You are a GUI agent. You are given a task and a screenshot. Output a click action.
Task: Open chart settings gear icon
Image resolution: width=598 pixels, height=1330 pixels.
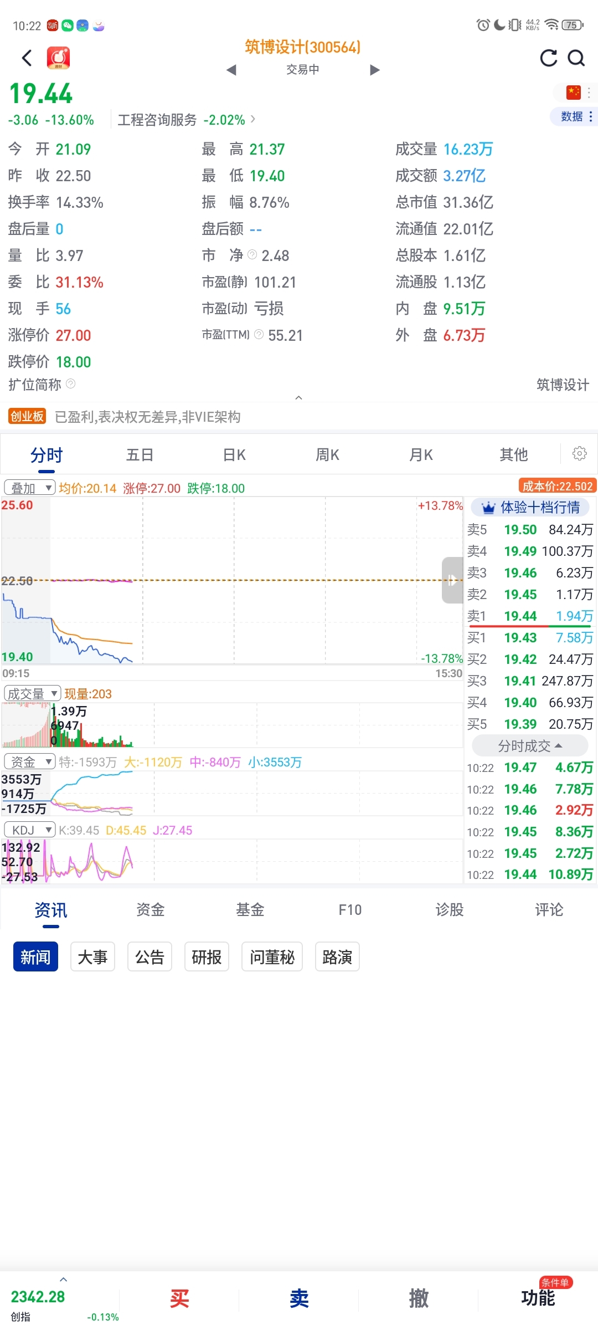[x=580, y=453]
